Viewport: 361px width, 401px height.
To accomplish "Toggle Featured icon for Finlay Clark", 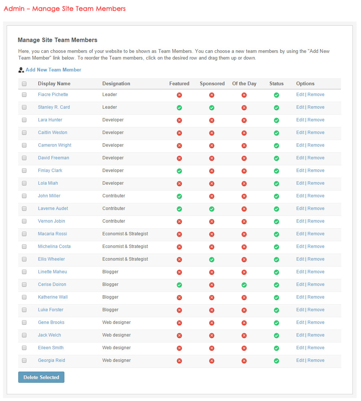I will [179, 171].
